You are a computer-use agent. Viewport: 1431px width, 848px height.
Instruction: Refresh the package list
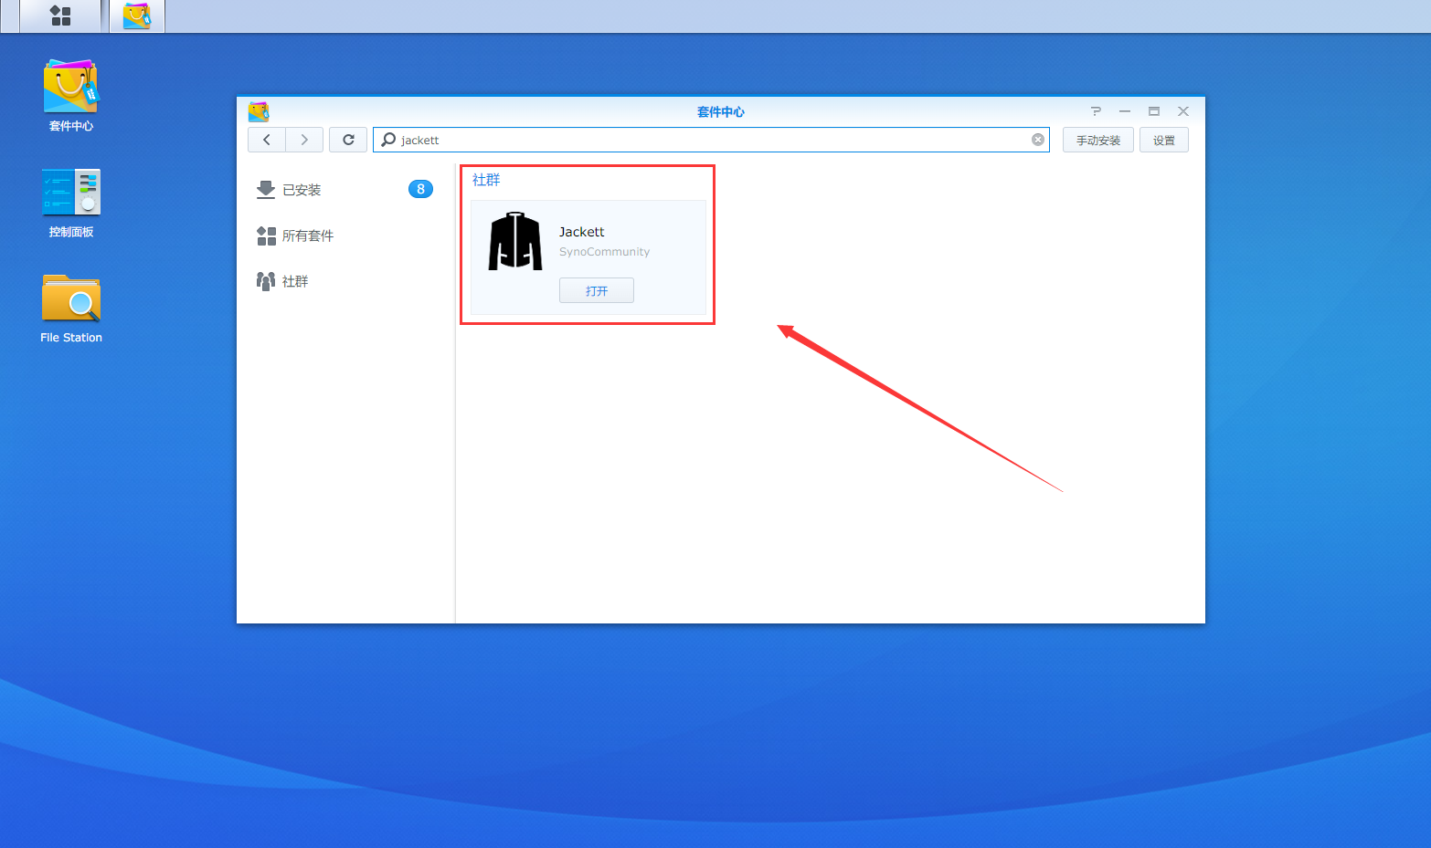[x=348, y=140]
